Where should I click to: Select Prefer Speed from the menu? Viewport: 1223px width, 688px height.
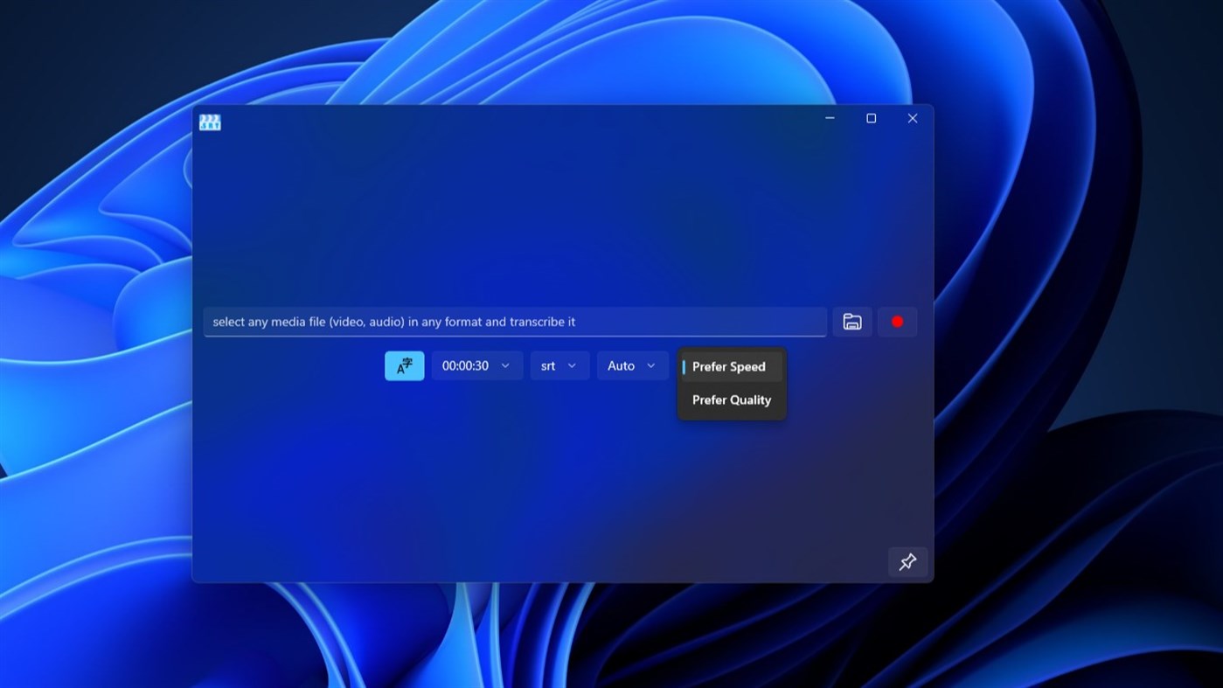[729, 366]
